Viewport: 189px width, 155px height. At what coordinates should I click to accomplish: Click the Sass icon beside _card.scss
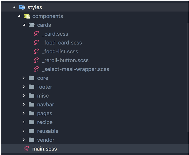click(x=37, y=34)
